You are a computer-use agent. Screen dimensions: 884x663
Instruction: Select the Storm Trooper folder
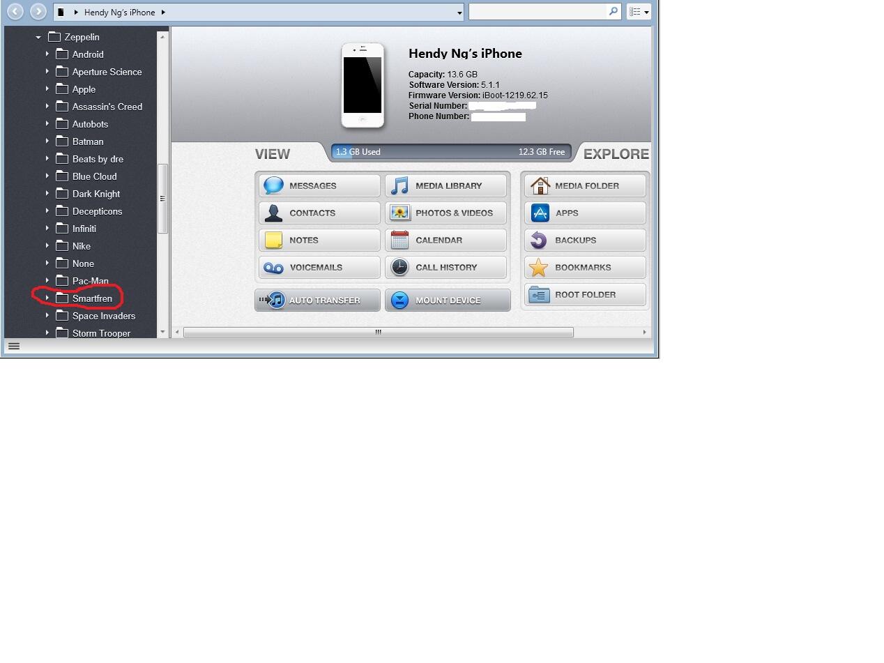(x=101, y=333)
